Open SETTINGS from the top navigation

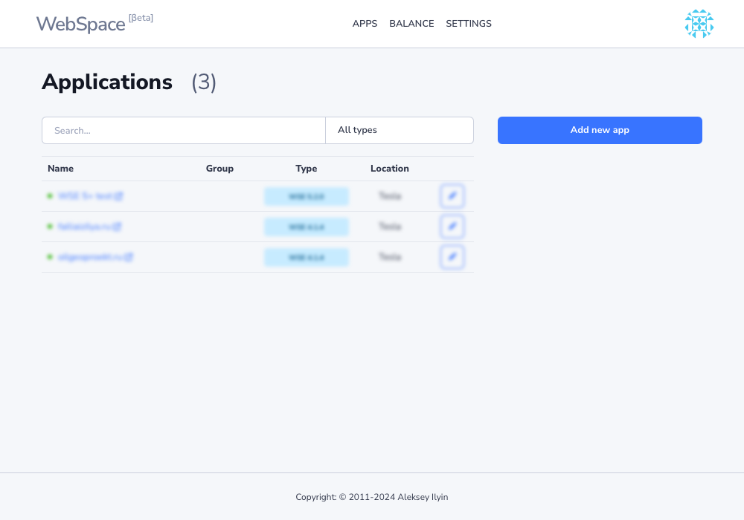tap(469, 24)
